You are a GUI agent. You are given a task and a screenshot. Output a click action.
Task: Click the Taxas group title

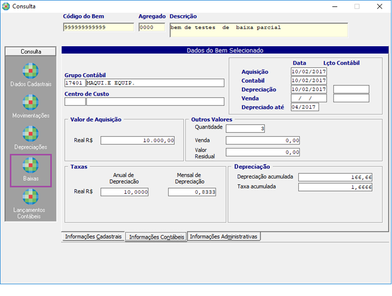[x=79, y=167]
